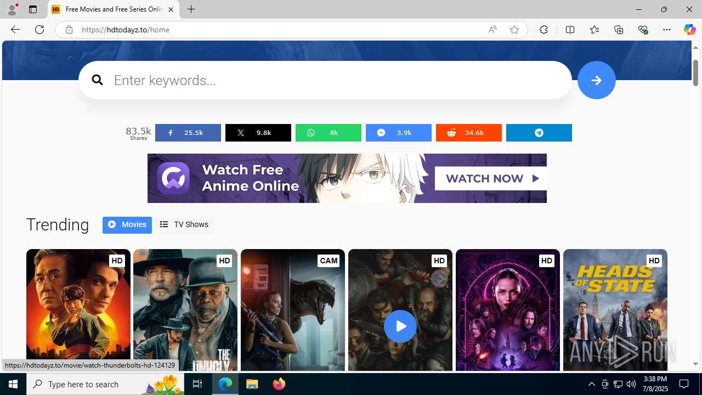Click the scrollbar down arrow
702x395 pixels.
tap(695, 364)
